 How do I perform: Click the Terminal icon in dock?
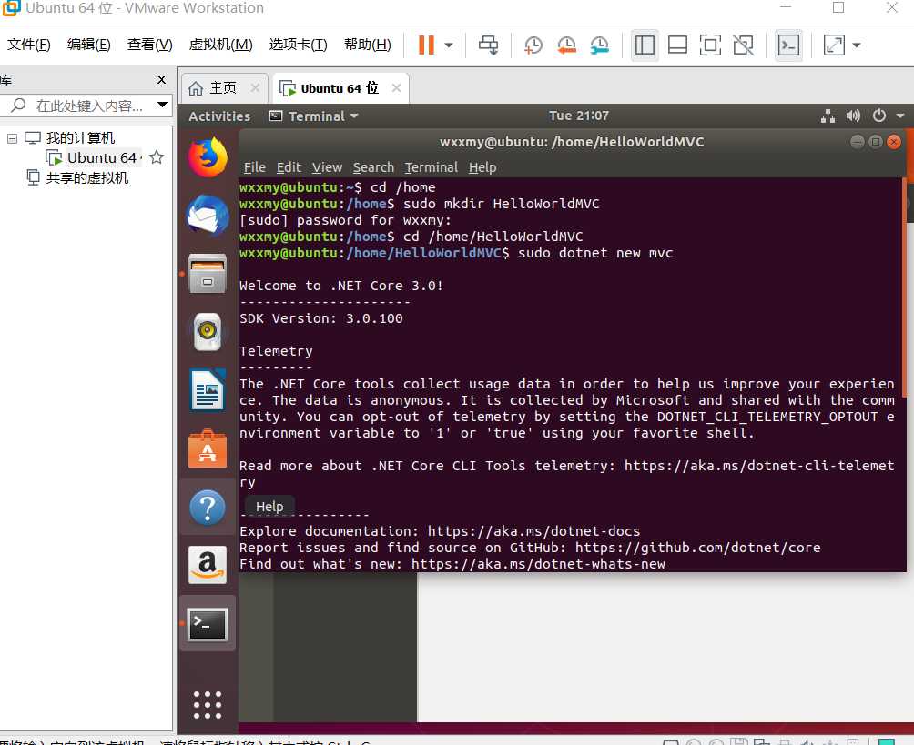tap(208, 624)
